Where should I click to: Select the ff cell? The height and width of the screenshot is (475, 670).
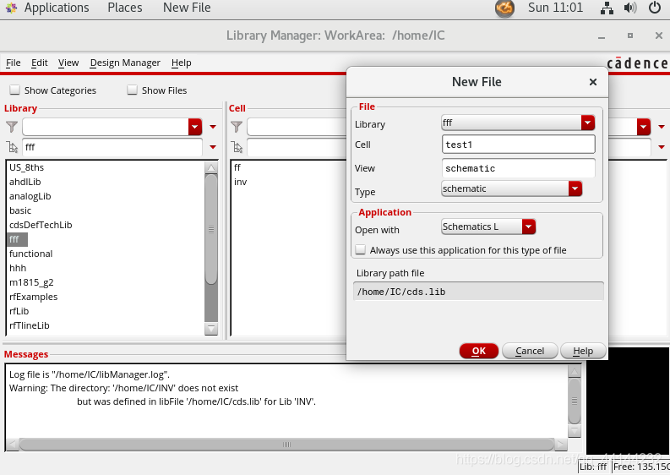pos(237,167)
